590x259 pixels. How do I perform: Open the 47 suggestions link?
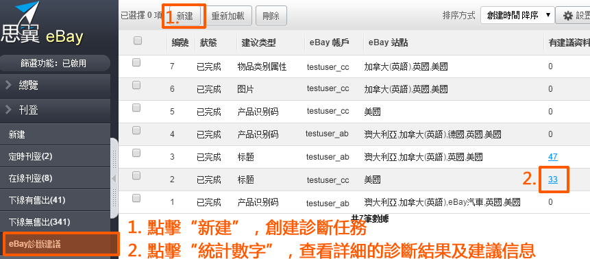click(553, 157)
